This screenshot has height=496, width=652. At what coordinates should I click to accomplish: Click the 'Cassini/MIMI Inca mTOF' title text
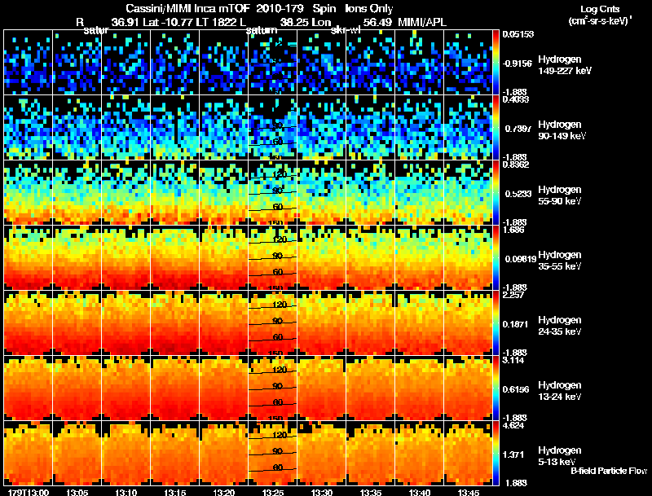pyautogui.click(x=187, y=8)
